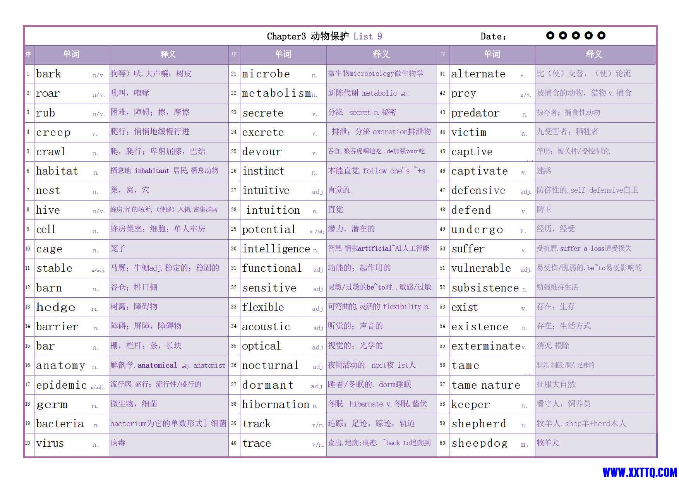Click the word 'hive' in row 8
The image size is (679, 480).
click(x=48, y=210)
